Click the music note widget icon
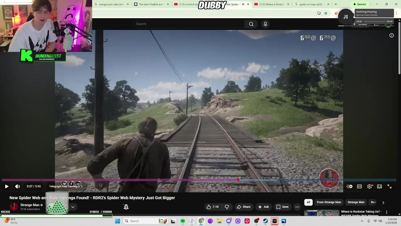Viewport: 401px width, 226px height. pos(346,17)
